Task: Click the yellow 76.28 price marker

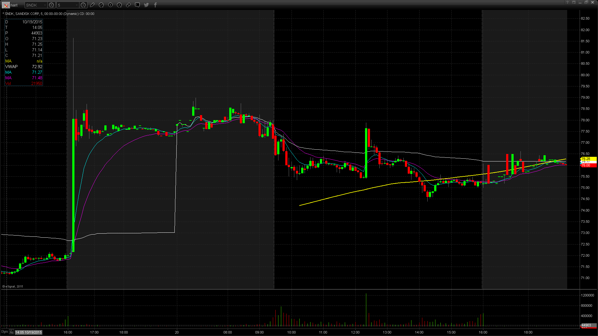Action: (588, 159)
